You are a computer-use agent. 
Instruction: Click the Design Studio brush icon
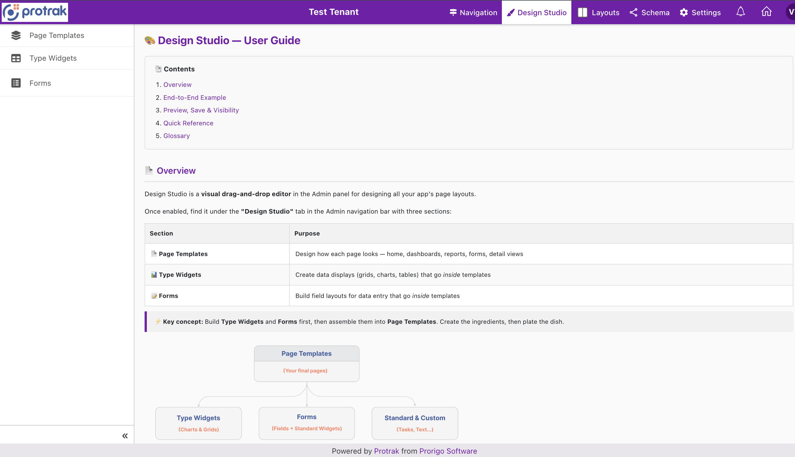pos(511,13)
